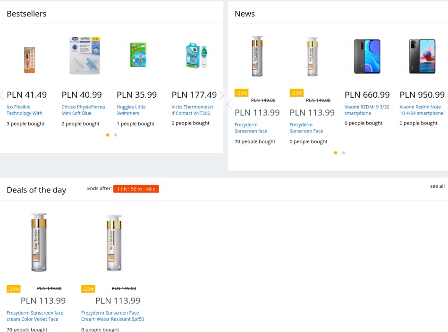The height and width of the screenshot is (332, 448).
Task: Click Frezyderm Sunscreen face link in News
Action: click(x=251, y=128)
